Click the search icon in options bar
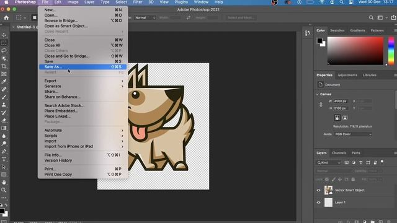Viewport: 397px width, 223px height. (x=371, y=18)
